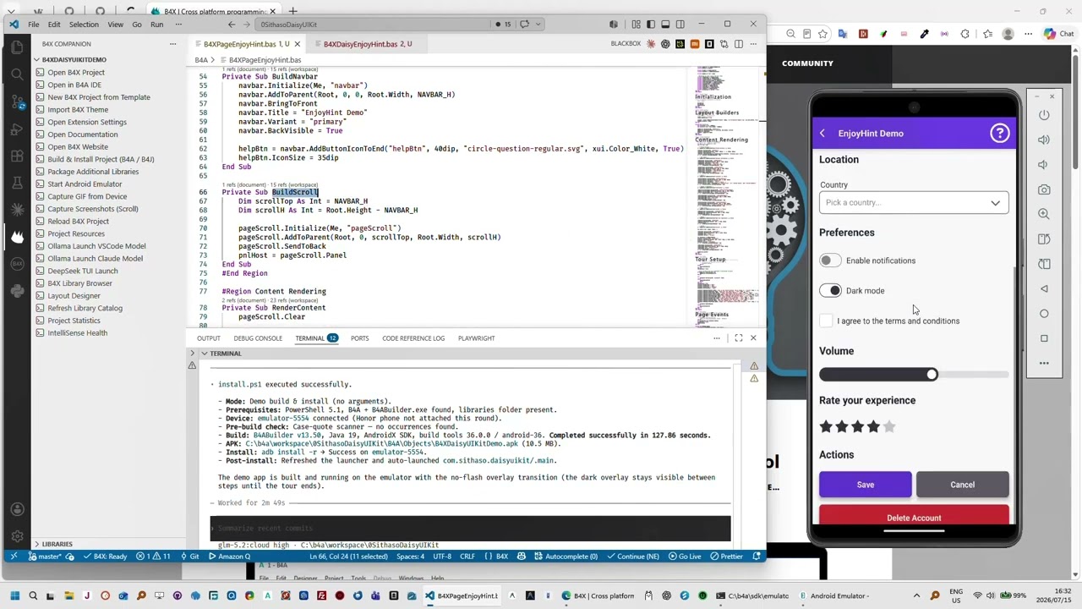Open Windows taskbar Search

[33, 595]
